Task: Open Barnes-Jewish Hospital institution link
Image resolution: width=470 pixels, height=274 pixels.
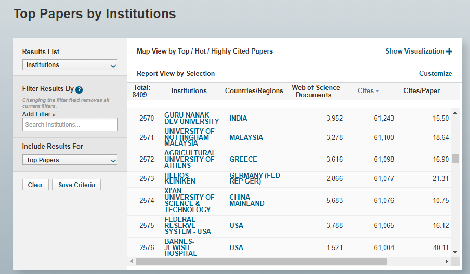Action: pyautogui.click(x=180, y=247)
